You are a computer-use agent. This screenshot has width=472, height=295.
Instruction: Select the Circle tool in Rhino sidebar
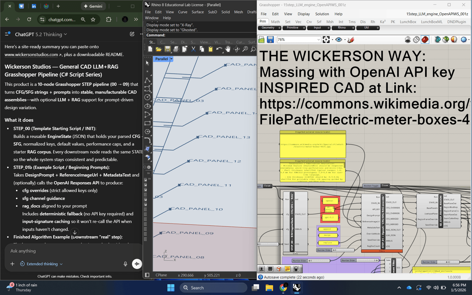[x=147, y=97]
